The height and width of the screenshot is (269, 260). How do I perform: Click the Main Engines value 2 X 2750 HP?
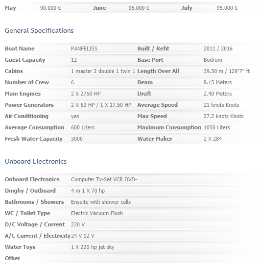86,94
